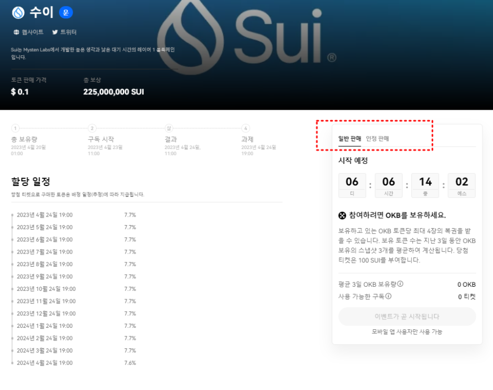Click the 수이 project title

point(42,12)
